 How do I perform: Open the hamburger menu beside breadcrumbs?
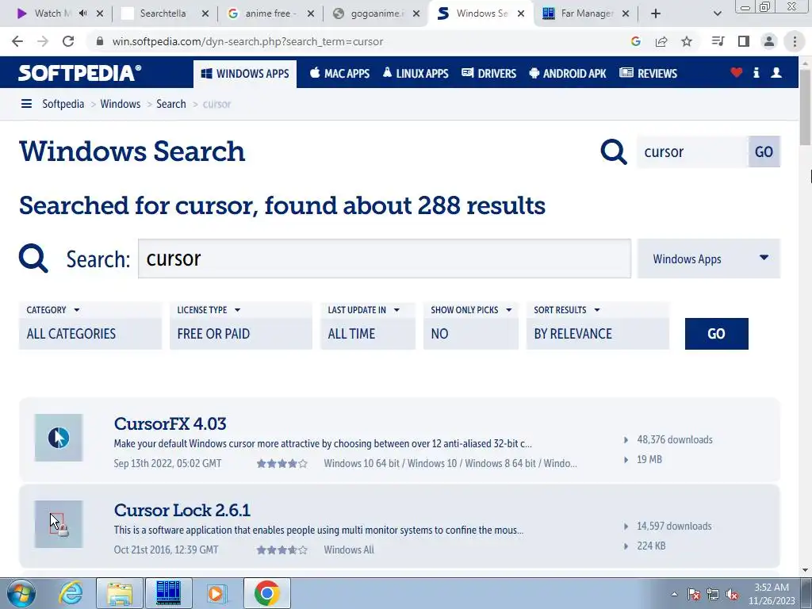click(x=26, y=104)
